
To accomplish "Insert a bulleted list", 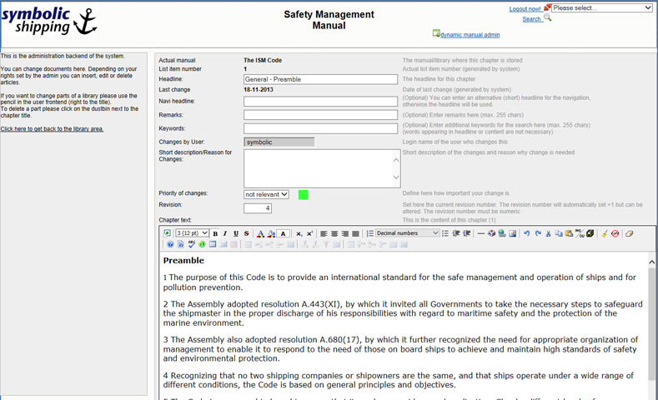I will click(445, 233).
